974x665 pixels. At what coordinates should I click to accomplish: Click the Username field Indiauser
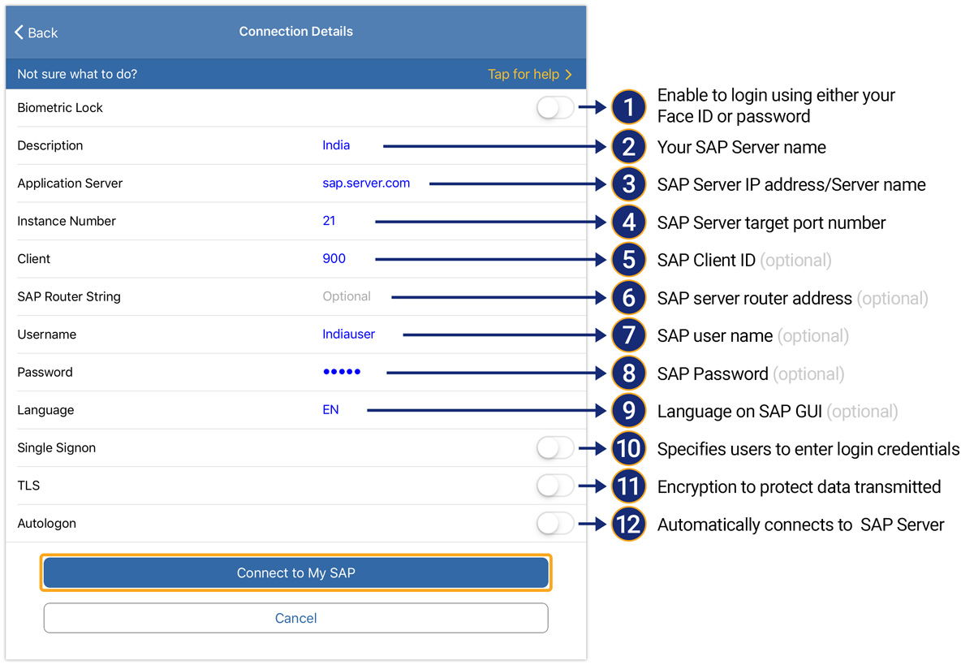348,335
